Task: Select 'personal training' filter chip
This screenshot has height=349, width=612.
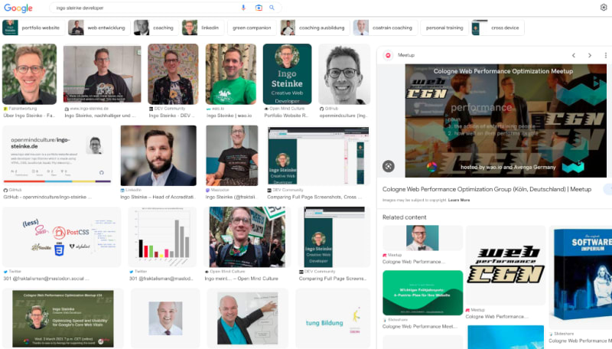Action: [444, 28]
